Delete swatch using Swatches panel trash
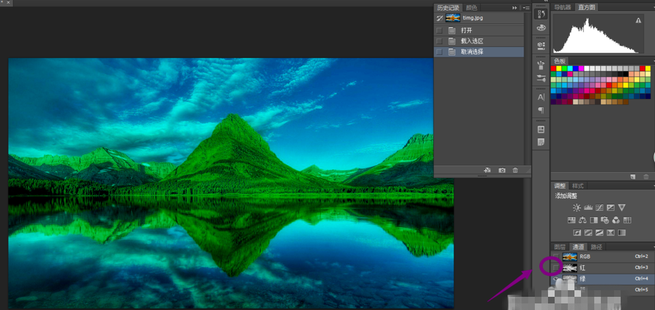This screenshot has width=655, height=310. coord(646,177)
